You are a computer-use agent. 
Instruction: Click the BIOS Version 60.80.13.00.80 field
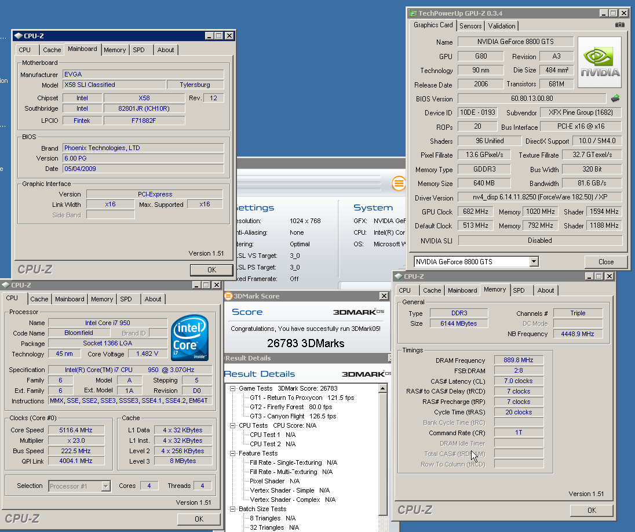(x=532, y=99)
